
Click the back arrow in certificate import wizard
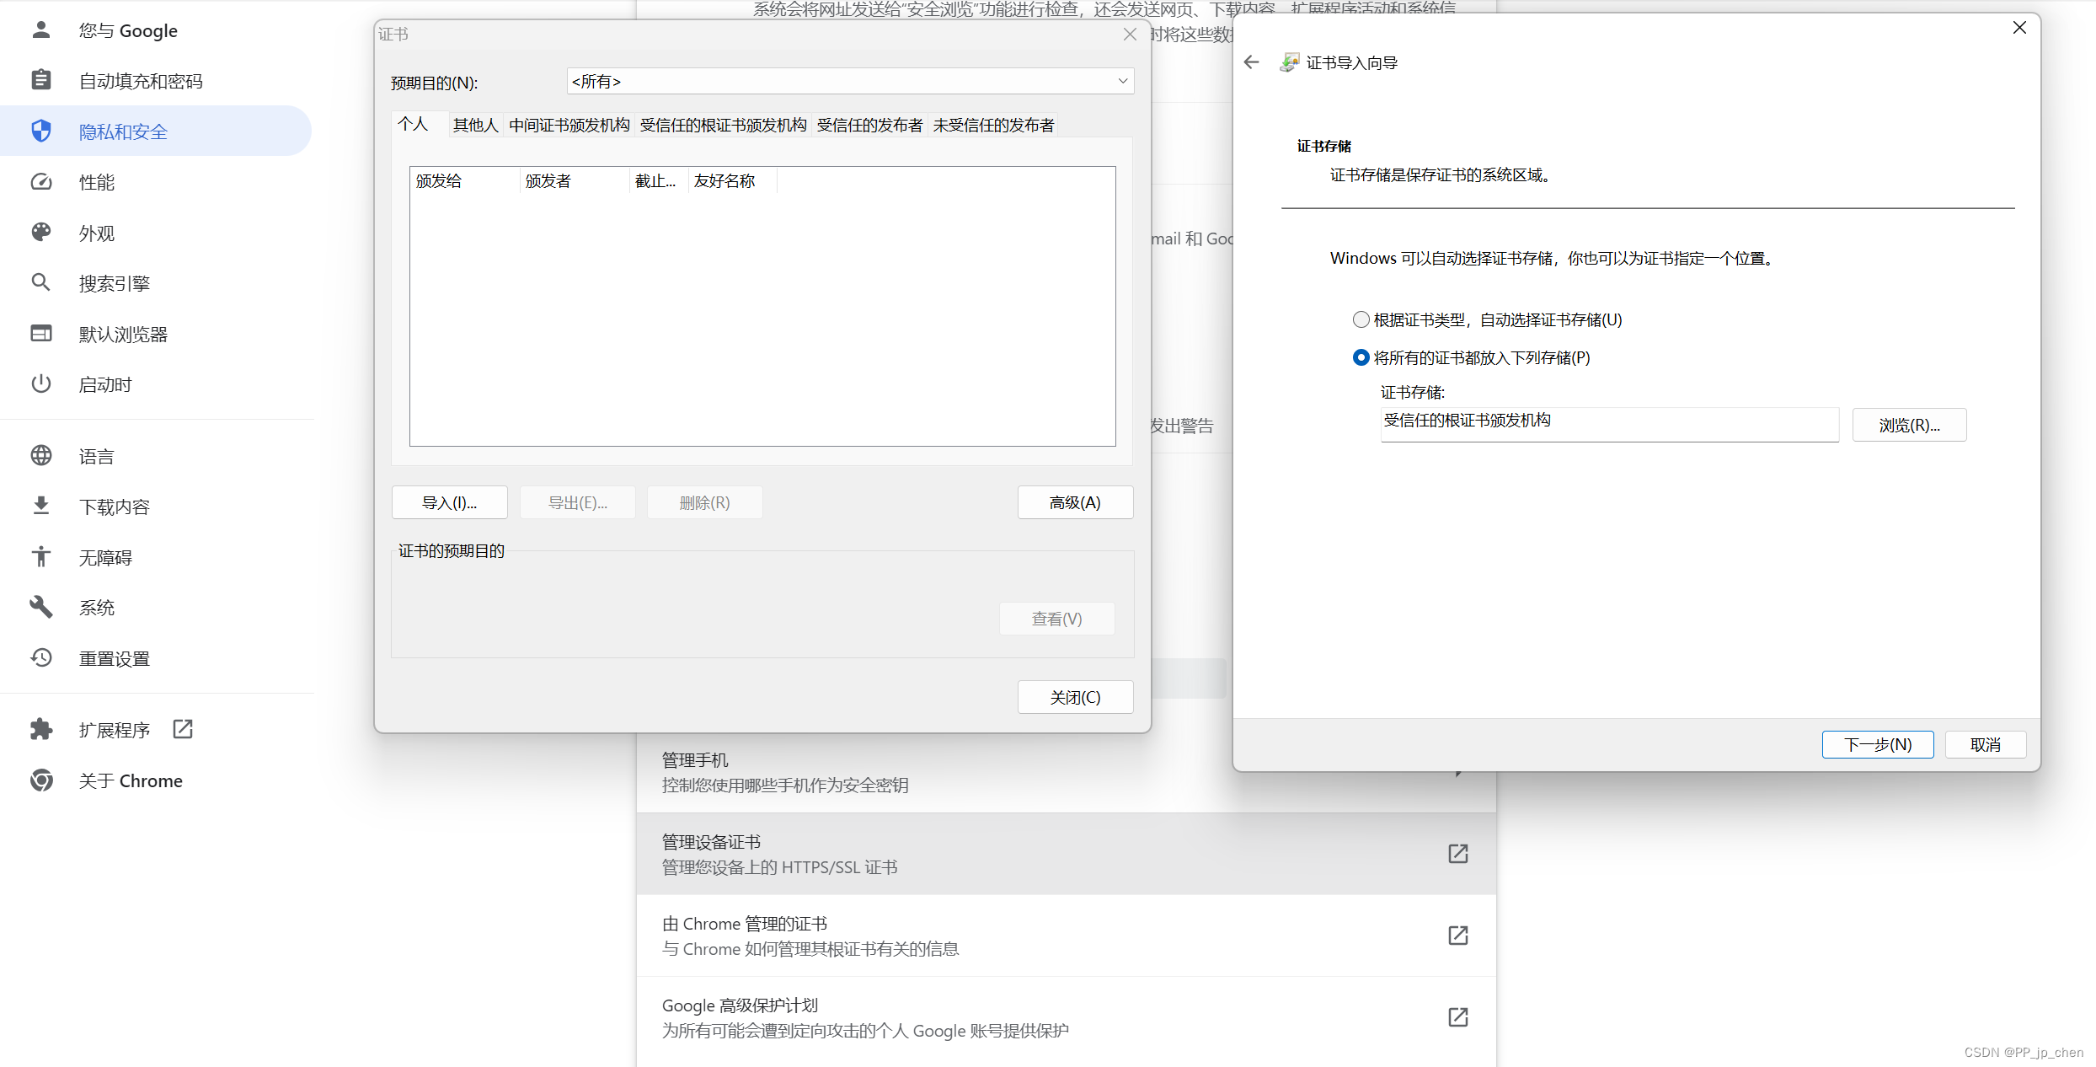tap(1251, 62)
